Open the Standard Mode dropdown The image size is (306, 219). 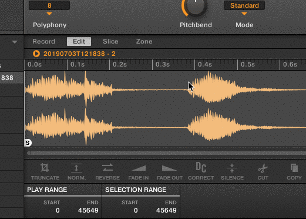coord(244,5)
